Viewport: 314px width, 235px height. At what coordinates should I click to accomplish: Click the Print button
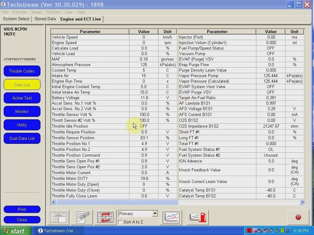coord(22,209)
